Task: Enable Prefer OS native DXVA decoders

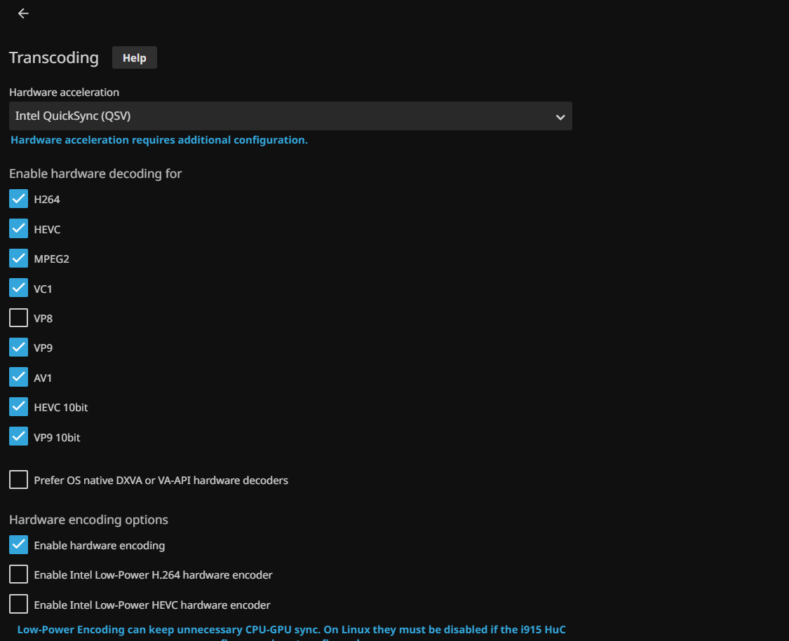Action: coord(19,480)
